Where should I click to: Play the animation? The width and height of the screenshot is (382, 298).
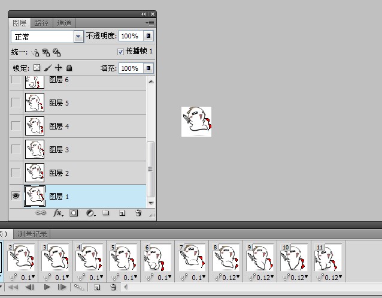(x=47, y=287)
